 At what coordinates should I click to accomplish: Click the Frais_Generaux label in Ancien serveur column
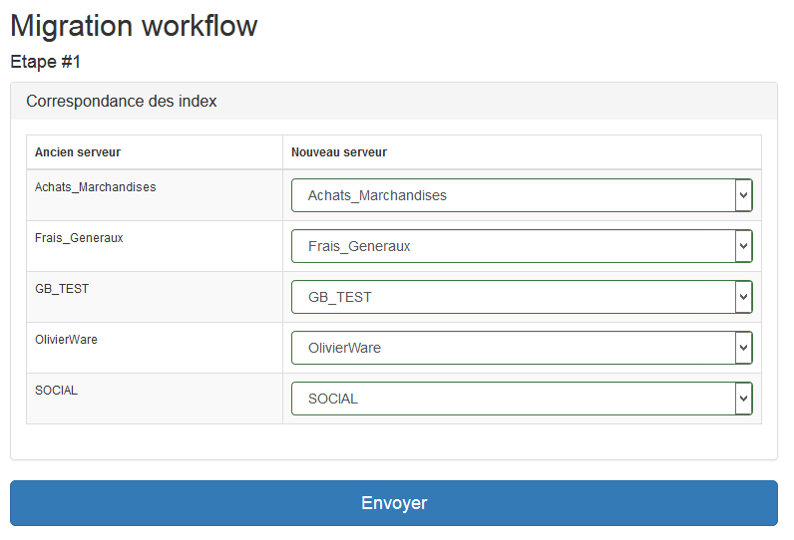pyautogui.click(x=79, y=238)
